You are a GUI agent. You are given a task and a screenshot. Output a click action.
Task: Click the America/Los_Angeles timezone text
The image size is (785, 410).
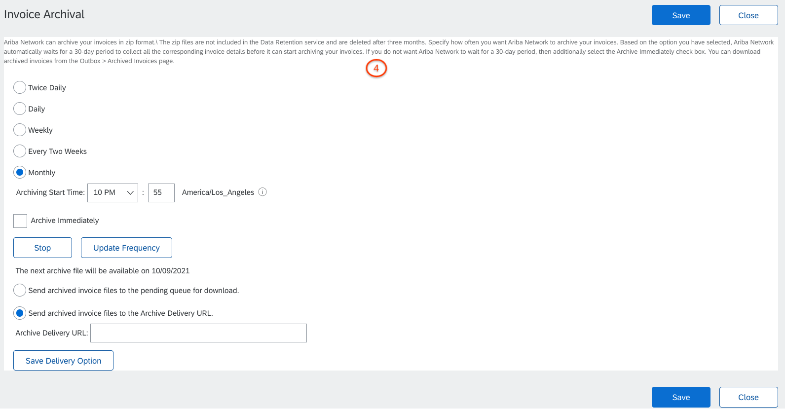218,192
